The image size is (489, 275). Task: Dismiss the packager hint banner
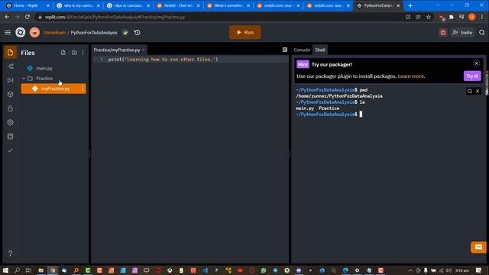tap(476, 63)
